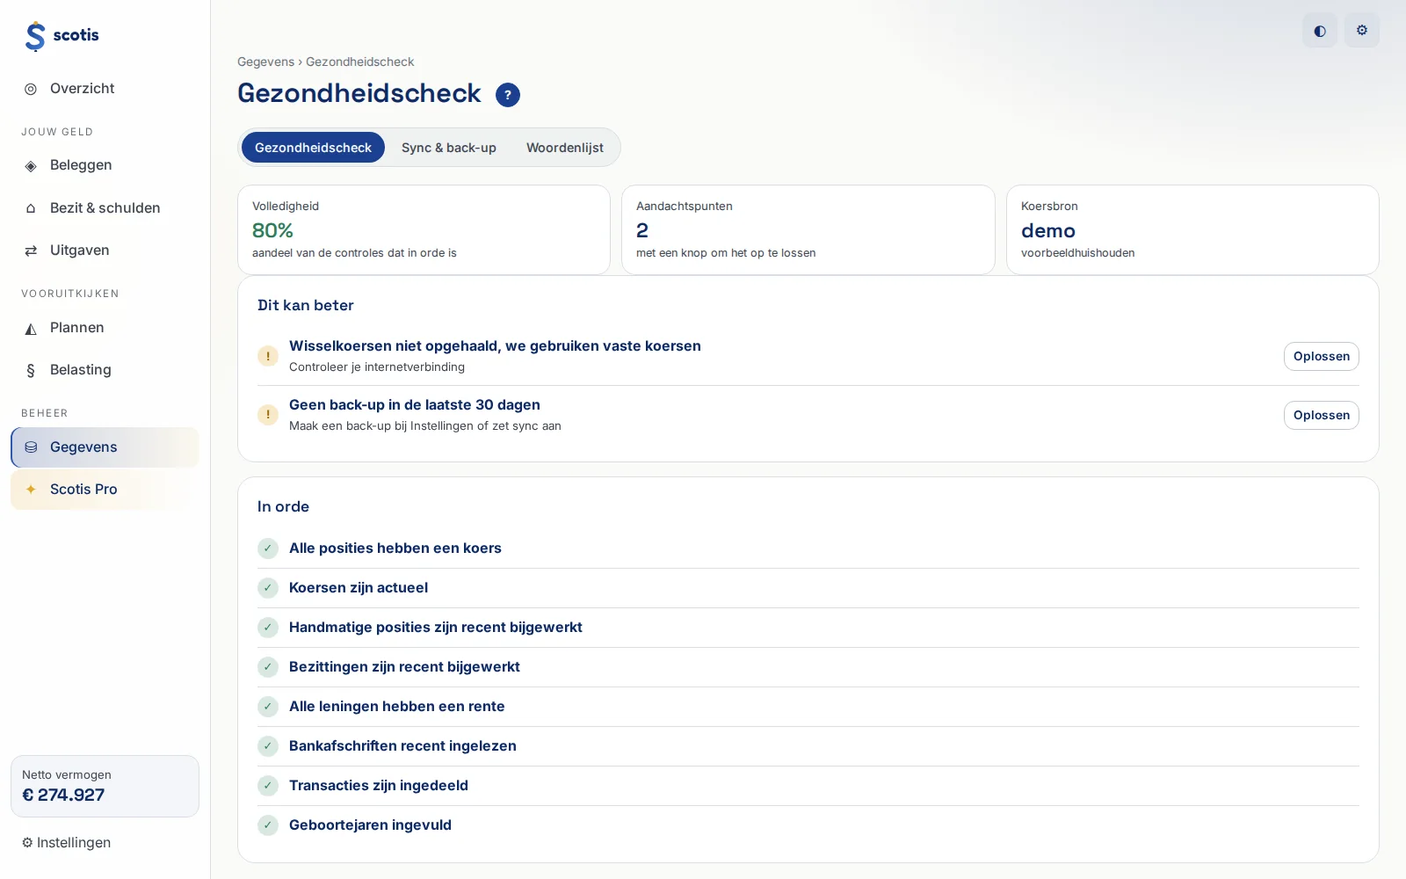
Task: Click 'Transacties zijn ingedeeld' text
Action: [379, 786]
